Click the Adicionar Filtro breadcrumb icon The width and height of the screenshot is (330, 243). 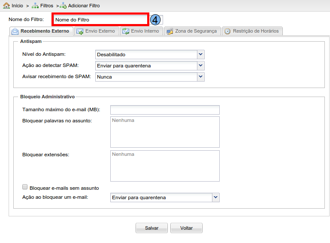point(63,6)
